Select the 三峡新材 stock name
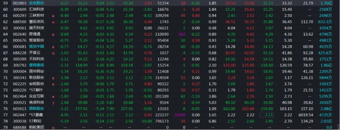Viewport: 340px width, 130px height. [x=37, y=15]
